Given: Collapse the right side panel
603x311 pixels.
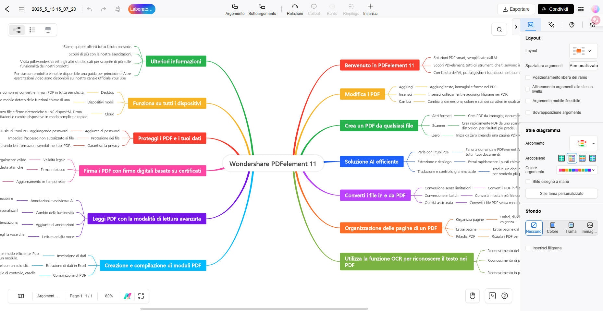Looking at the screenshot, I should point(516,27).
